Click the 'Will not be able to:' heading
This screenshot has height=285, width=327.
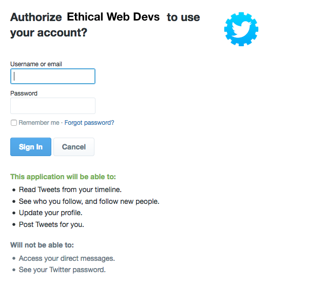coord(42,245)
